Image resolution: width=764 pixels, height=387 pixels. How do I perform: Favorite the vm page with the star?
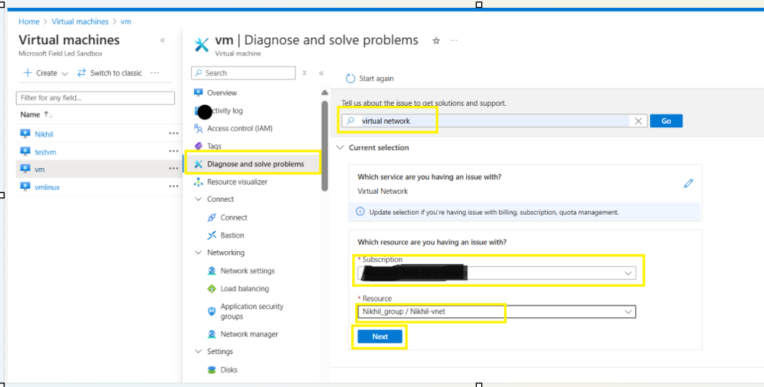[x=436, y=41]
